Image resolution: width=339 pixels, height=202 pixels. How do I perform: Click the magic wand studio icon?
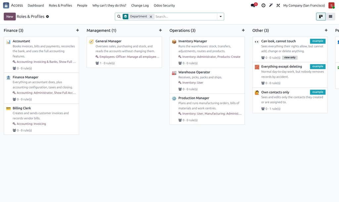coord(271,5)
